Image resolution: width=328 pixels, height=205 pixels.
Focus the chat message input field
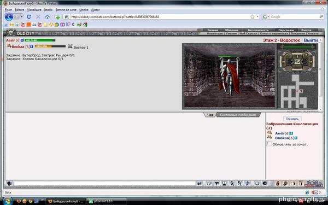coord(104,184)
